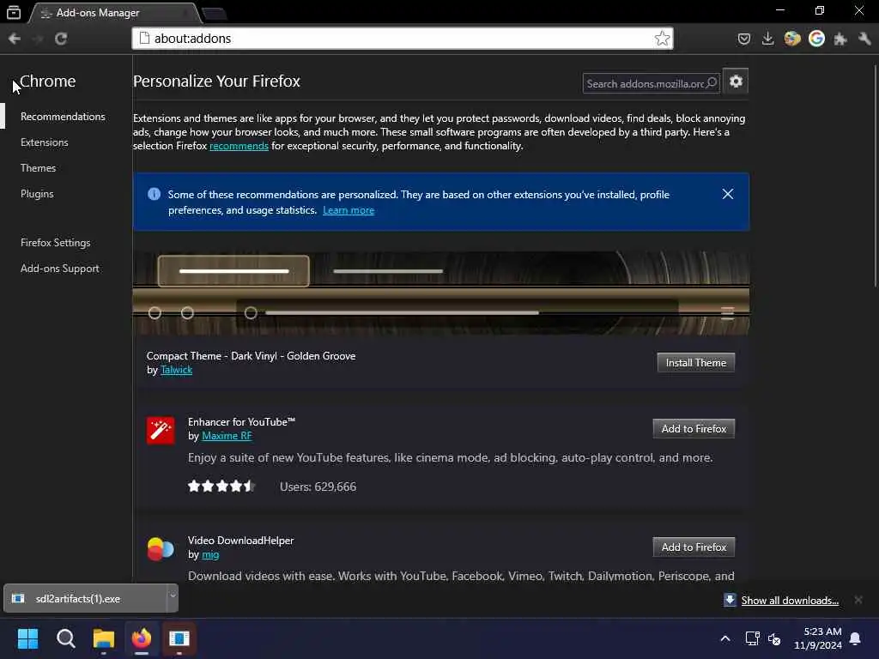Open the tab list icon at top-left

(x=14, y=12)
